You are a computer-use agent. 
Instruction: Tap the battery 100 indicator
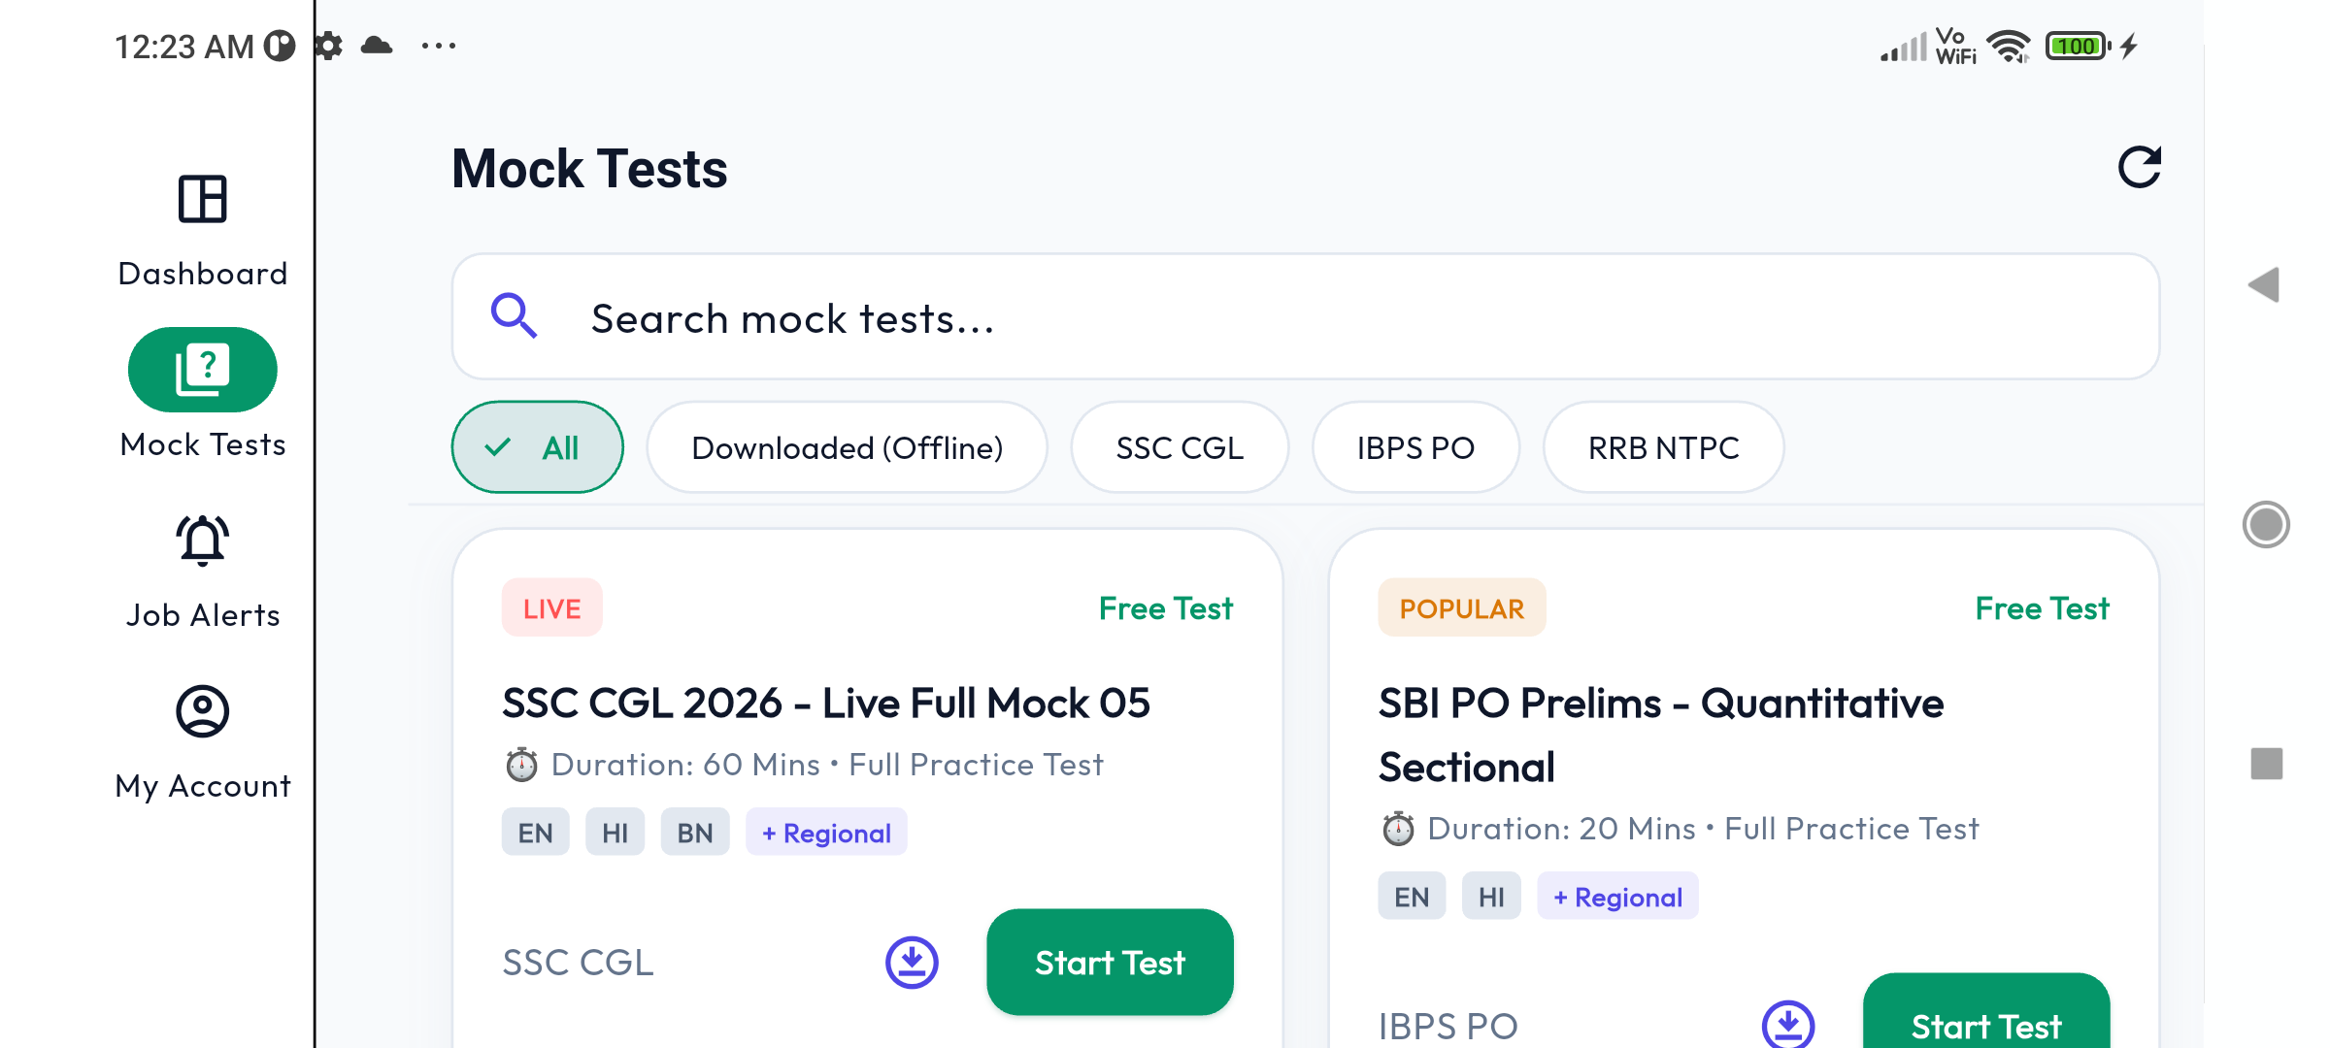point(2078,46)
